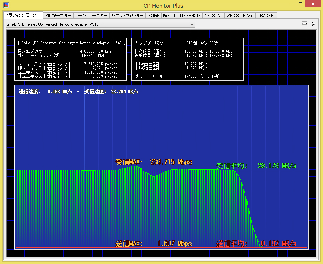Viewport: 323px width, 264px height.
Task: Open the パケットフィルター tab
Action: tap(127, 16)
